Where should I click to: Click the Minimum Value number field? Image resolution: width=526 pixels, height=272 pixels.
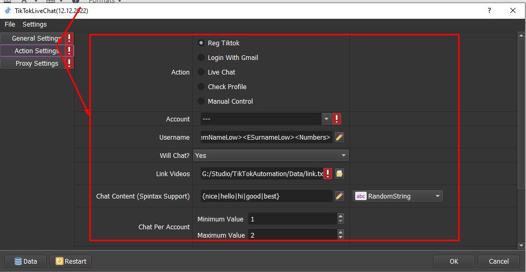293,219
